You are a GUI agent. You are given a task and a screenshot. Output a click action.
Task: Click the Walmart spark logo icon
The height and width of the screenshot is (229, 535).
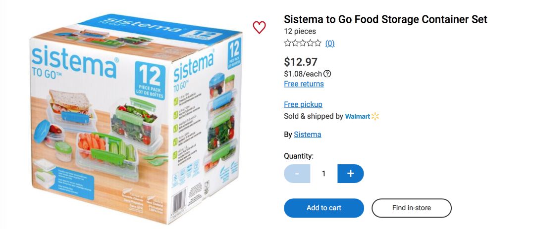click(x=375, y=116)
